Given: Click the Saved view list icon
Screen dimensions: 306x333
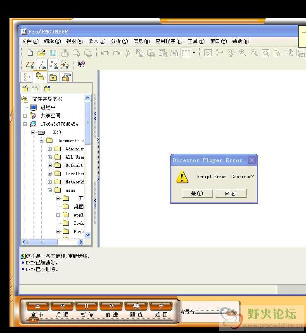Looking at the screenshot, I should tap(289, 52).
